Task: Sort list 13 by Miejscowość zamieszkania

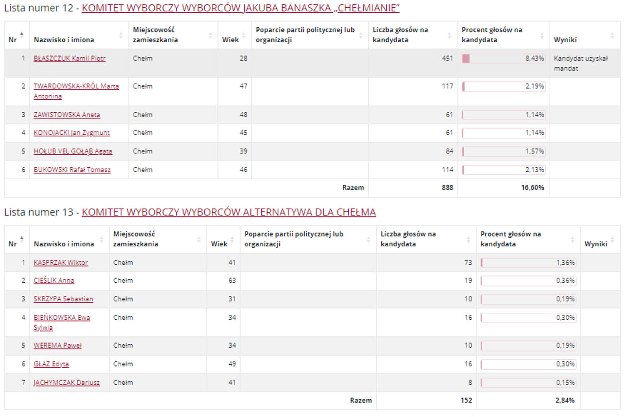Action: [x=199, y=239]
